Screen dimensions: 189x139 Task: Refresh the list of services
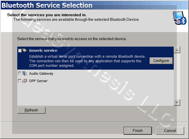(31, 110)
